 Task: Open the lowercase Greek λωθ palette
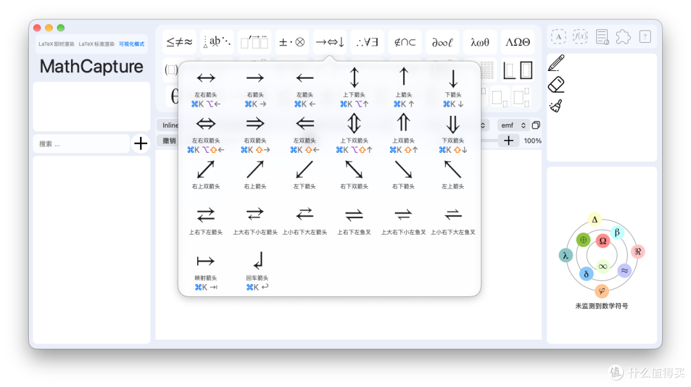click(x=480, y=42)
